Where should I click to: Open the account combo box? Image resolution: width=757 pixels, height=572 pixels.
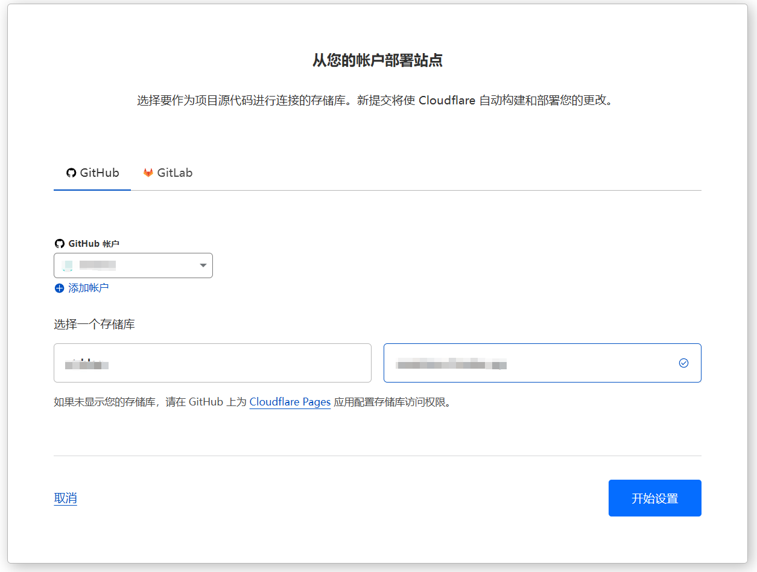coord(133,265)
